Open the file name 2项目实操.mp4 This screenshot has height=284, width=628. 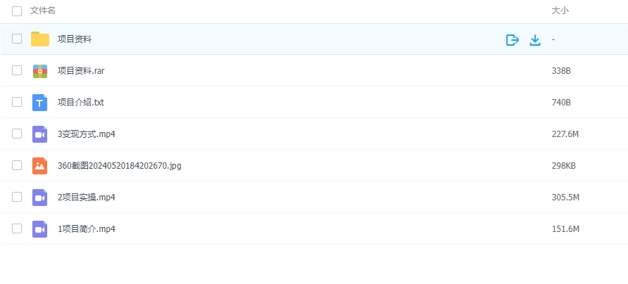click(x=86, y=198)
